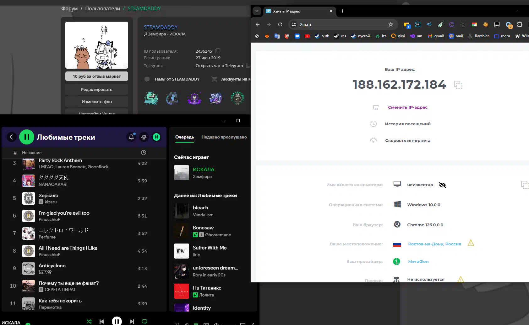Open Скорость интернета test

[x=408, y=140]
